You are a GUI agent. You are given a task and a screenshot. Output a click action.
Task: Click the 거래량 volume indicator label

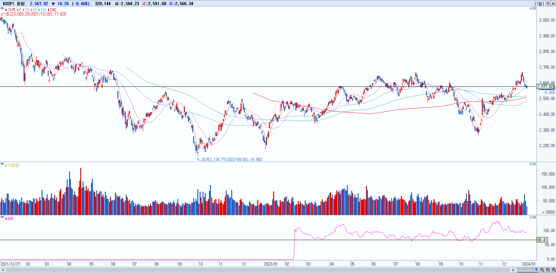13,166
